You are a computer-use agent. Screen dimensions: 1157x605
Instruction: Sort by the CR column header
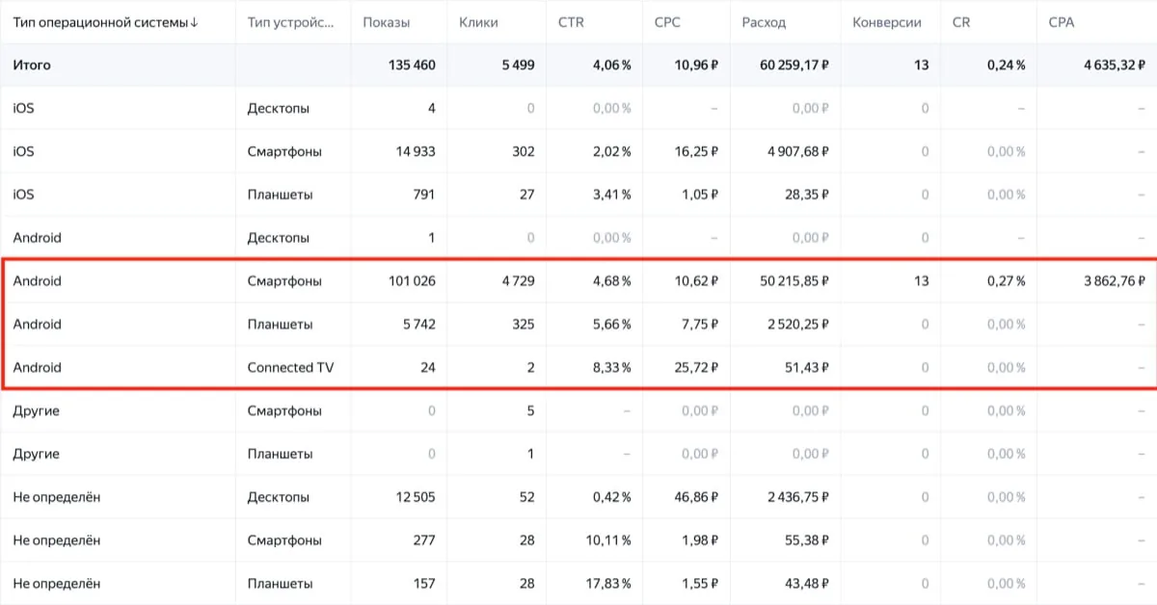point(960,22)
